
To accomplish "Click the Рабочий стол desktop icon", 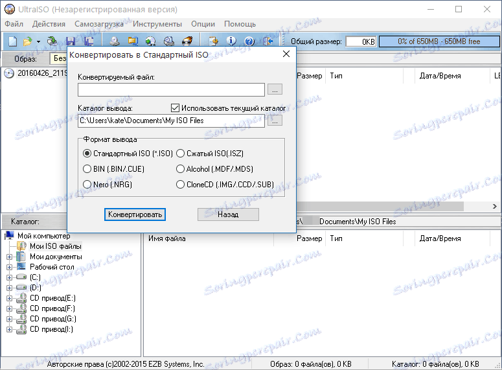I will pyautogui.click(x=21, y=266).
